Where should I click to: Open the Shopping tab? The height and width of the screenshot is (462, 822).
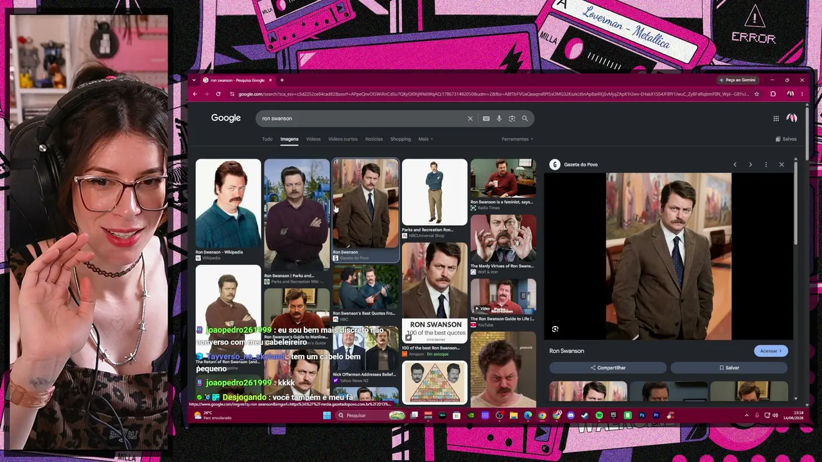click(x=400, y=139)
